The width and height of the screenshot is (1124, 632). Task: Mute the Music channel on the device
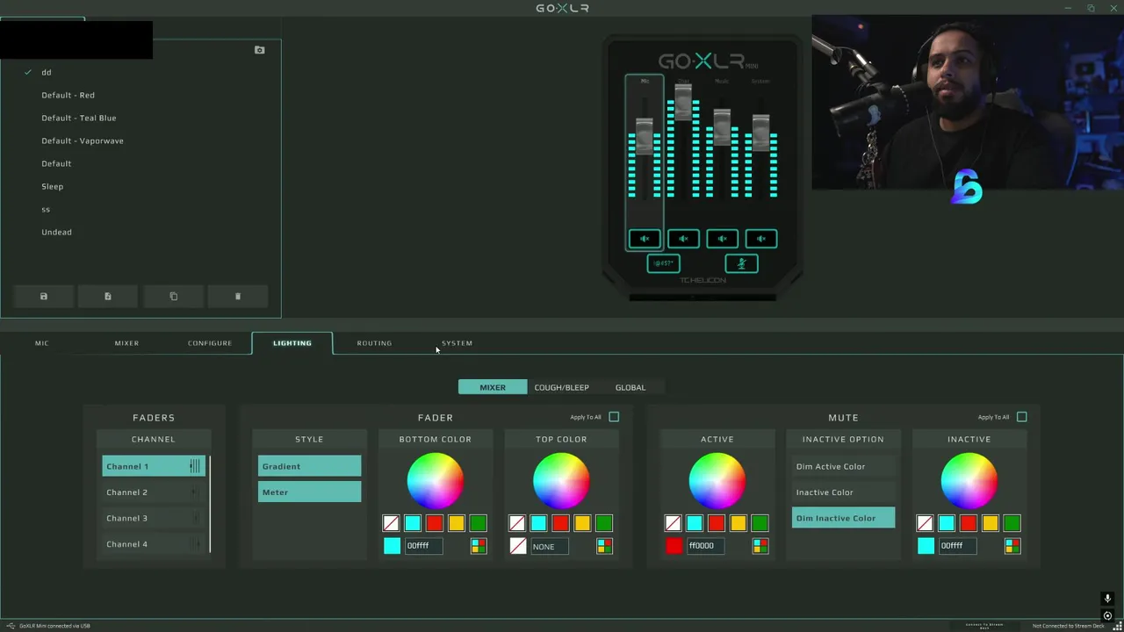[722, 239]
